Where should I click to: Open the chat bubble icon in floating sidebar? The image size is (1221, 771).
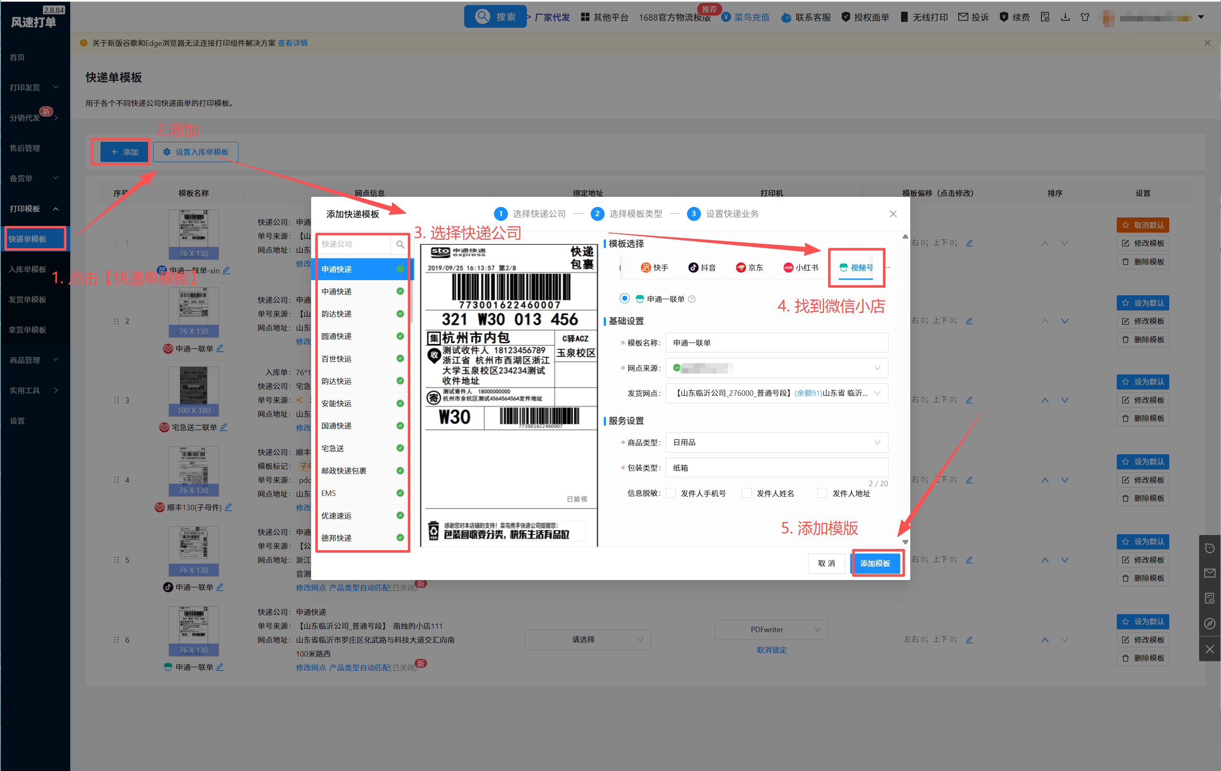pos(1210,548)
